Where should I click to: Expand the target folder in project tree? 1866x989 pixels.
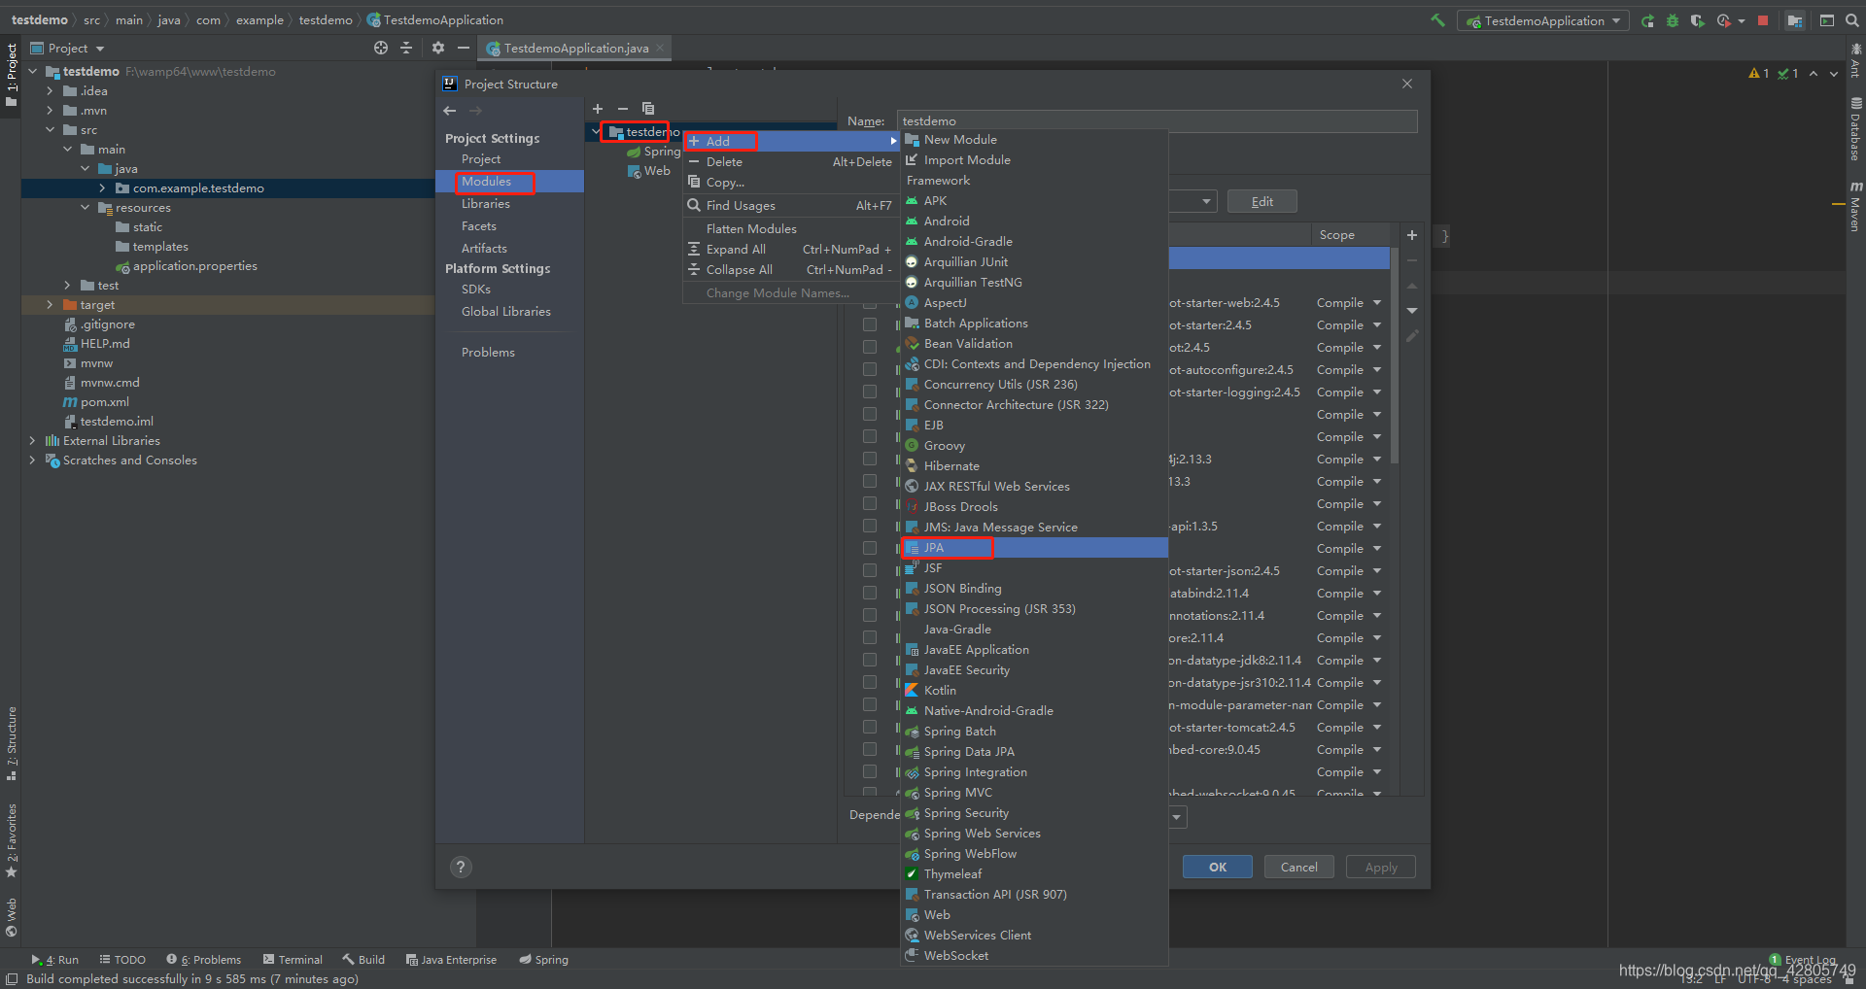(x=50, y=305)
